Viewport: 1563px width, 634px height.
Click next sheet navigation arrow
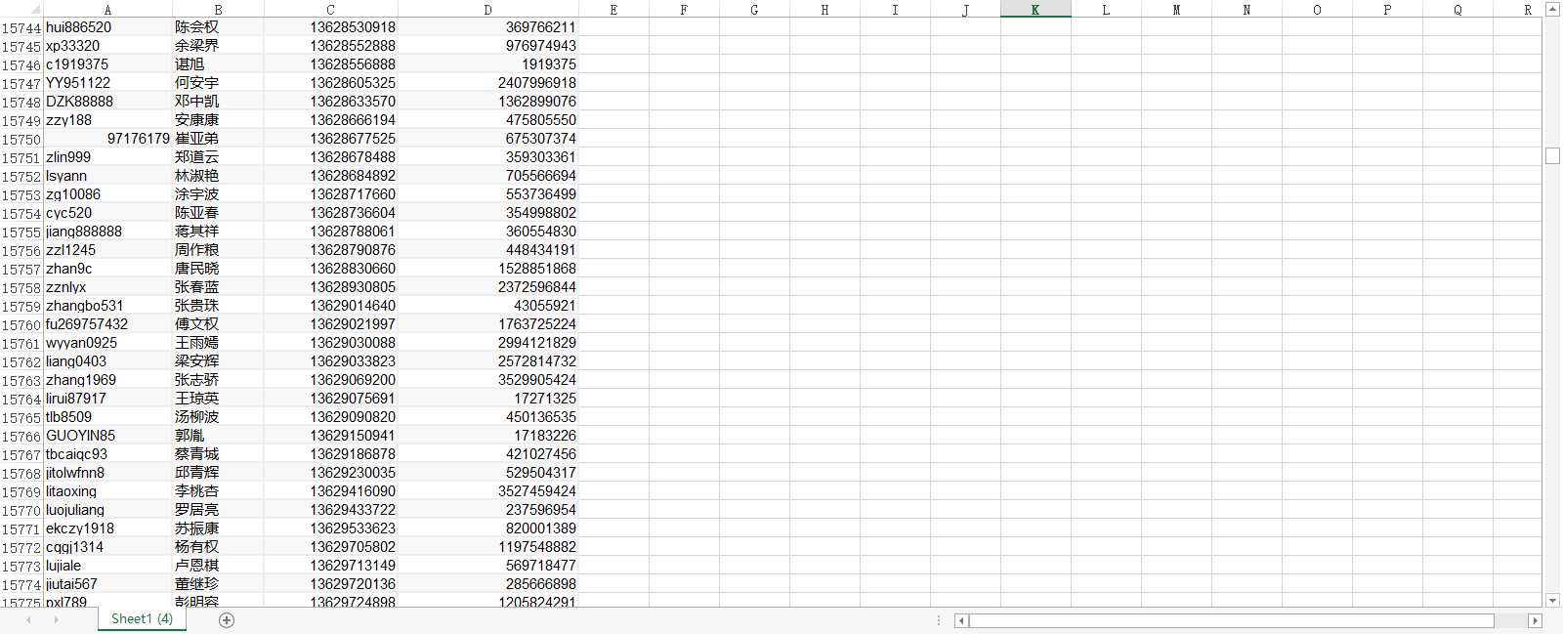[56, 620]
